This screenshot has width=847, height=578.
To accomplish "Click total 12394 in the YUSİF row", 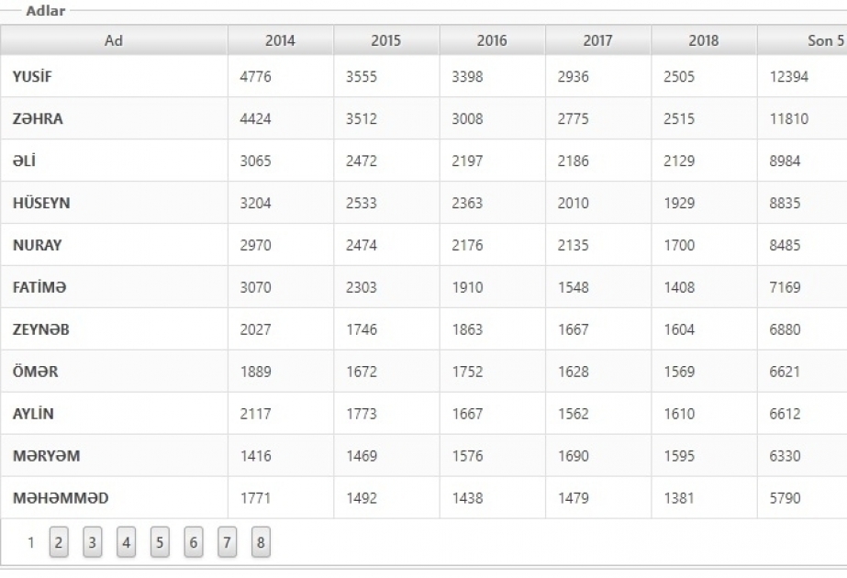I will tap(789, 77).
